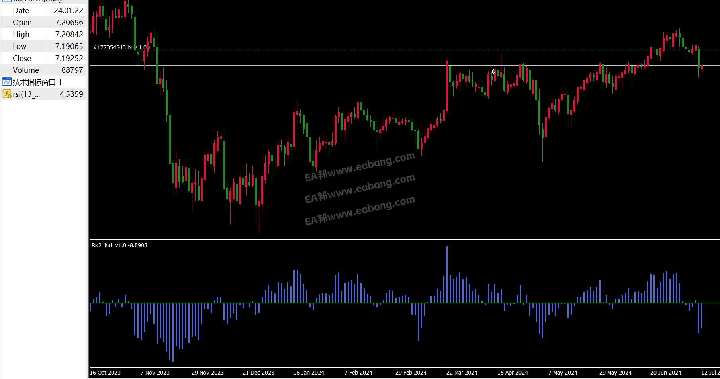Screen dimensions: 720x379
Task: Click the 29 Nov 2023 date axis label
Action: click(207, 373)
